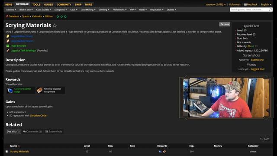Expand the Leveling dropdown
The image size is (277, 156).
tap(104, 10)
